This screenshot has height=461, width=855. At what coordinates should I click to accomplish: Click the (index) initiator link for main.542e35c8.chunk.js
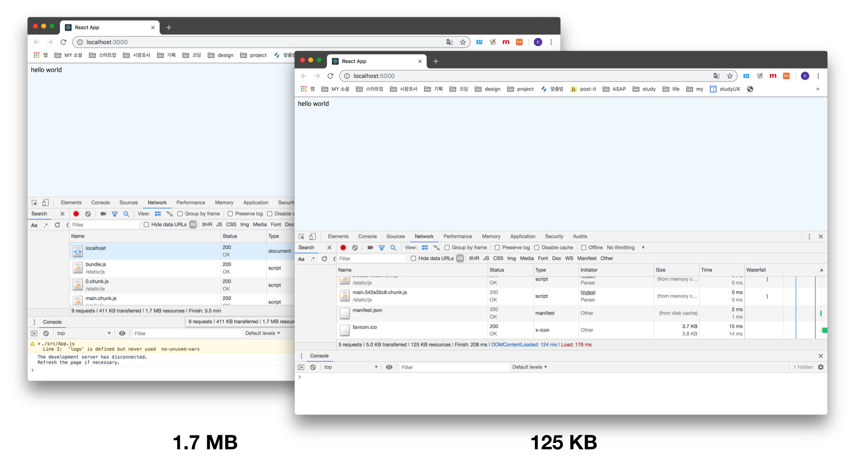click(x=588, y=292)
